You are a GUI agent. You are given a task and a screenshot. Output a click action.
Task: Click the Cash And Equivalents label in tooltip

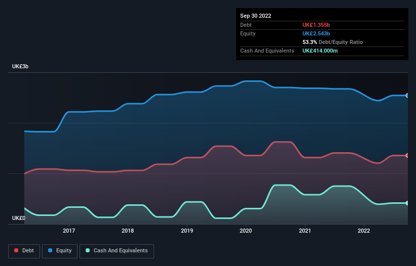pos(267,51)
